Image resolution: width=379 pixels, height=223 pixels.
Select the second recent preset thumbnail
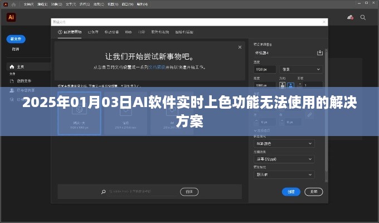point(125,113)
